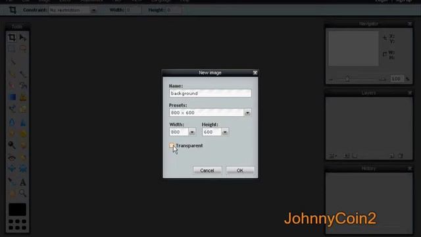Select the Pencil tool

(x=12, y=74)
